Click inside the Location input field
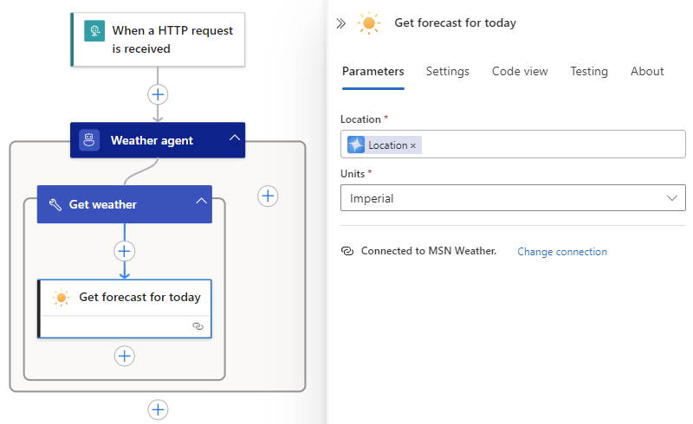 pos(553,144)
